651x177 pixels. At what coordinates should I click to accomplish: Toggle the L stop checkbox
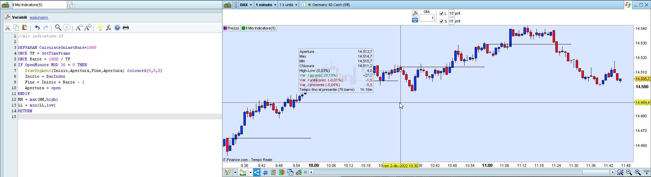(x=441, y=14)
